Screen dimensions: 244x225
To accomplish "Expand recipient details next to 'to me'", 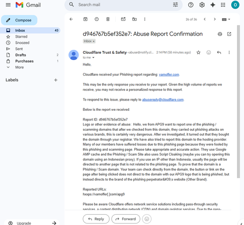I will tap(93, 58).
